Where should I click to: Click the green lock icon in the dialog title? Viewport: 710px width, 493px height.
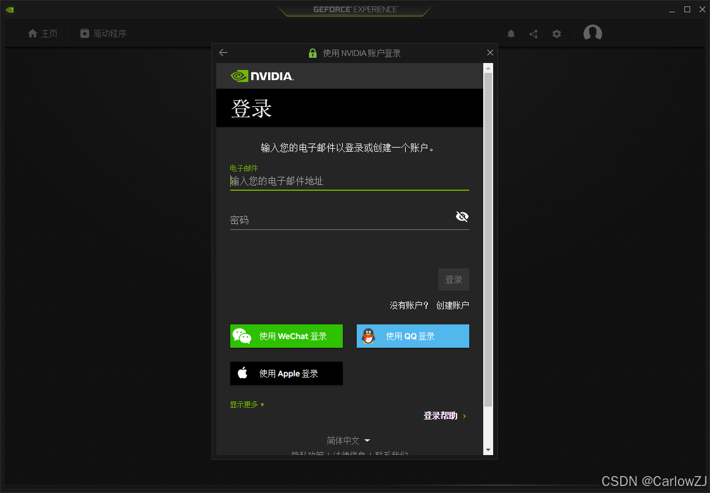tap(313, 53)
